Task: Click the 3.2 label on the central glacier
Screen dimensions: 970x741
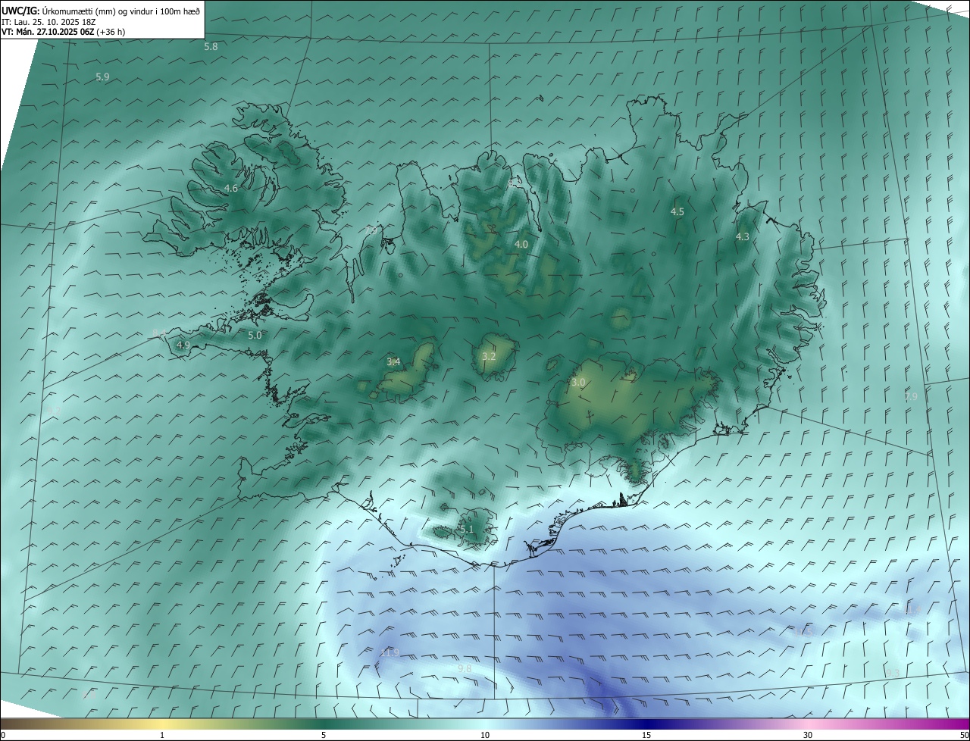Action: (x=489, y=357)
